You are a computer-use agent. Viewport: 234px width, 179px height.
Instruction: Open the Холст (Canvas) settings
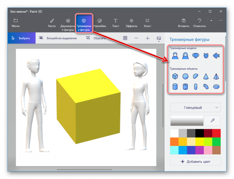pos(147,23)
